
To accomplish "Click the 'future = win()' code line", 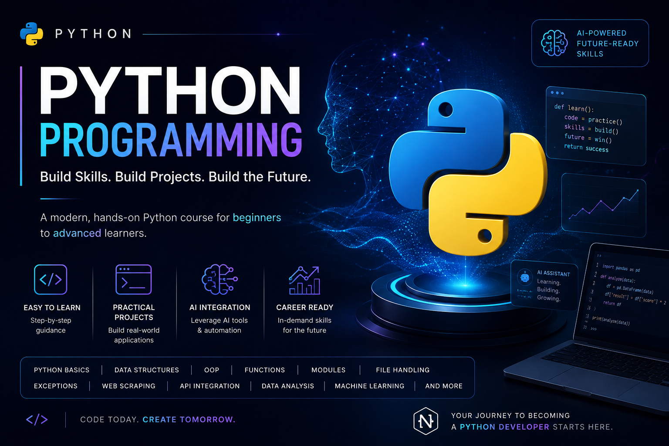I will (x=588, y=139).
